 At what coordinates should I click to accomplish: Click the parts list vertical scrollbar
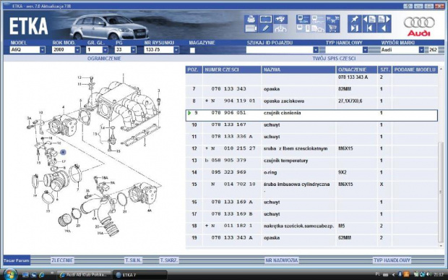[x=441, y=157]
